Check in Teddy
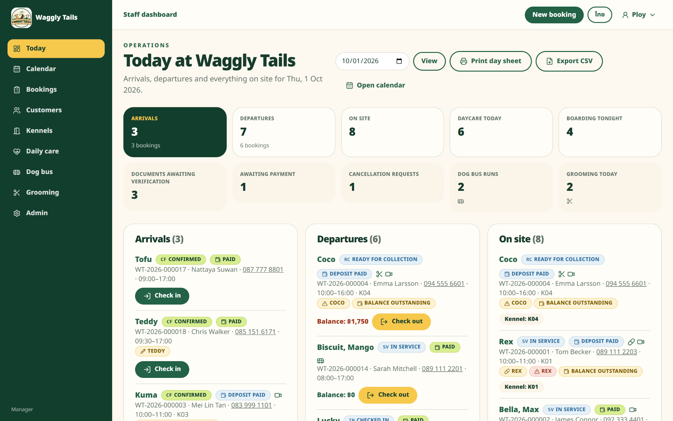This screenshot has width=673, height=421. click(x=162, y=369)
